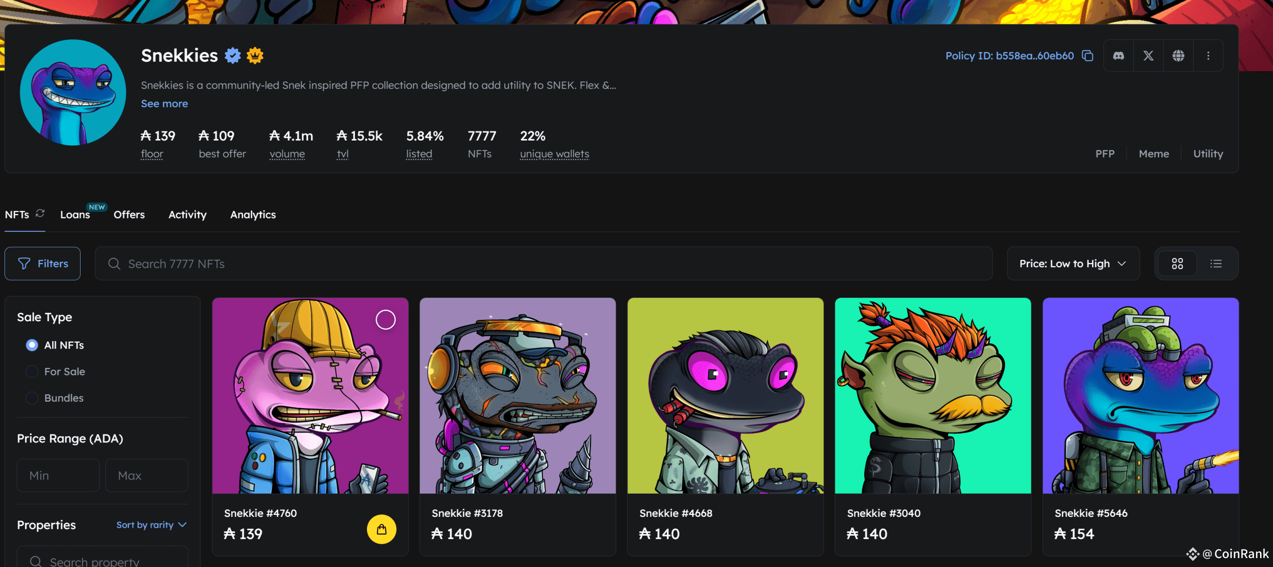Focus the Min price input field
The image size is (1273, 567).
point(58,475)
